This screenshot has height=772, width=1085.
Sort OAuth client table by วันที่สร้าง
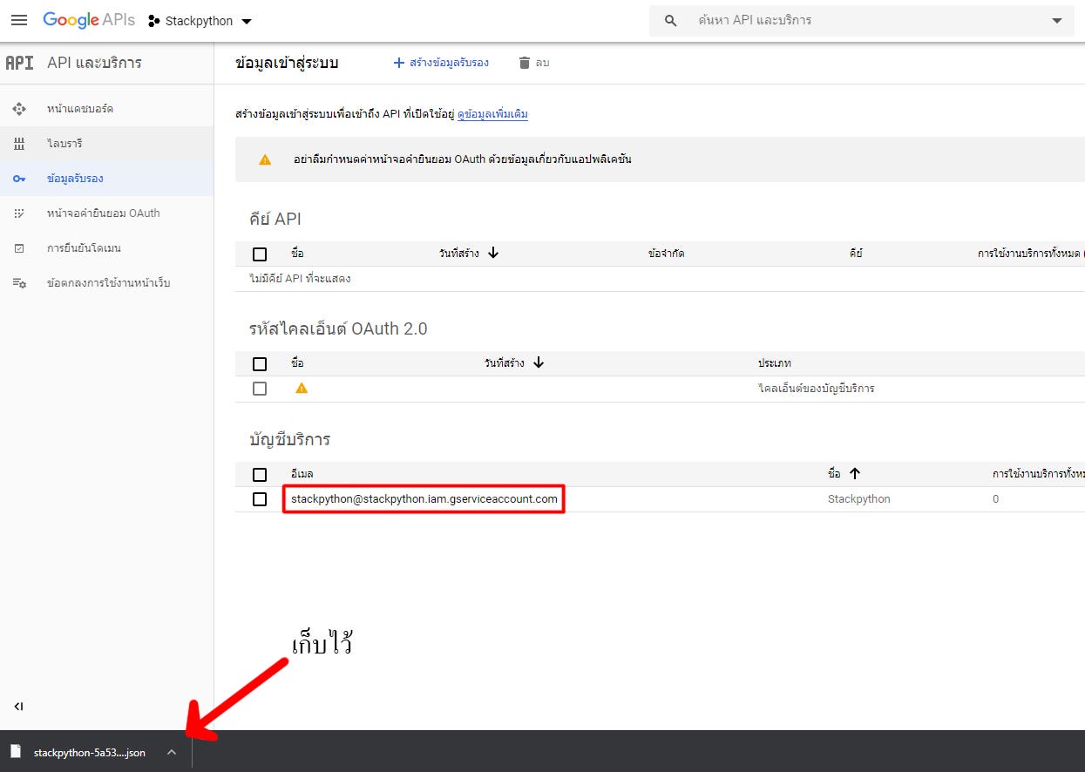coord(514,363)
